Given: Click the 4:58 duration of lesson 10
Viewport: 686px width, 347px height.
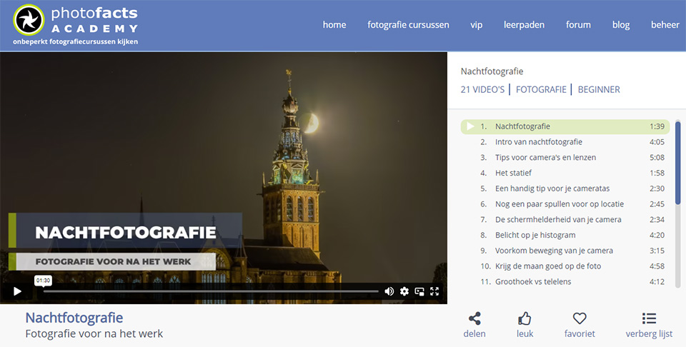Looking at the screenshot, I should coord(657,266).
